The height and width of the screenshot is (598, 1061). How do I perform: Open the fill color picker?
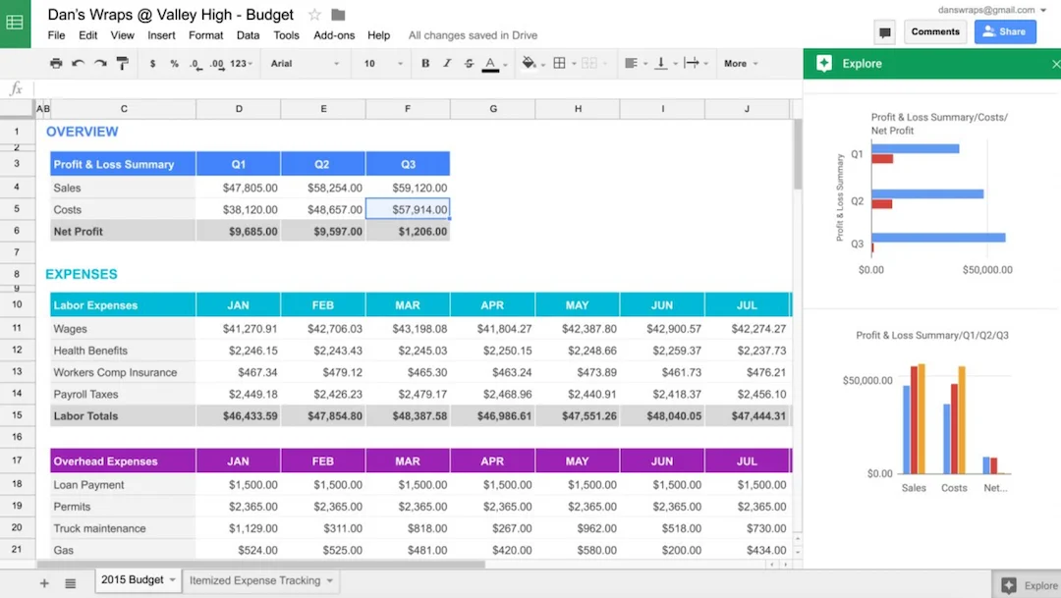530,64
